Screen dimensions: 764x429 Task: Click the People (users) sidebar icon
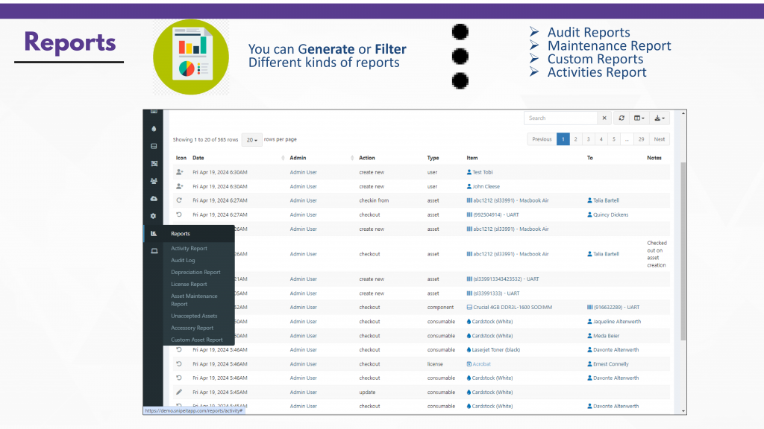coord(154,181)
